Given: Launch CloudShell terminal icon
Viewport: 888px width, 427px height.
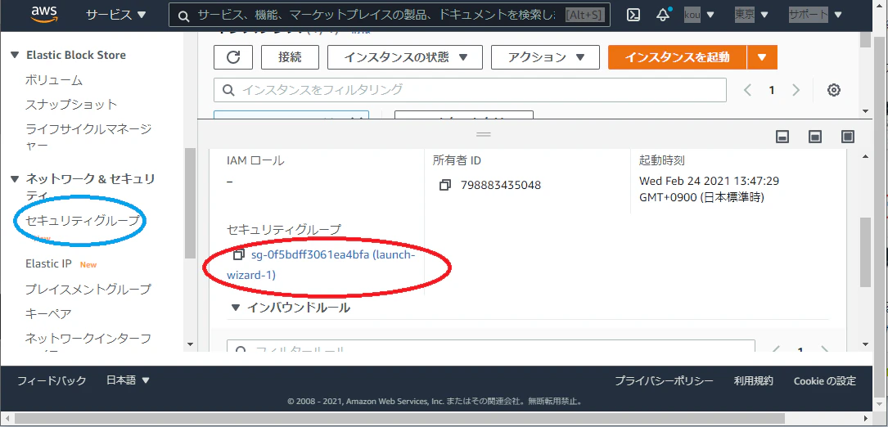Looking at the screenshot, I should [x=633, y=15].
